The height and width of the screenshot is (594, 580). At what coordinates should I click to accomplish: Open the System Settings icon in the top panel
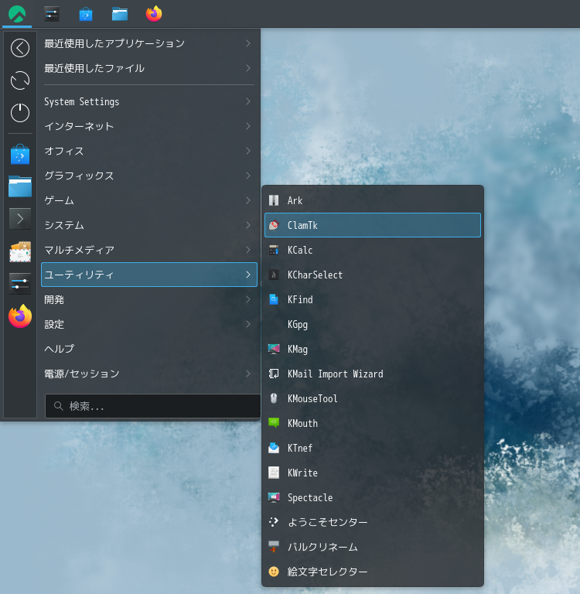52,14
